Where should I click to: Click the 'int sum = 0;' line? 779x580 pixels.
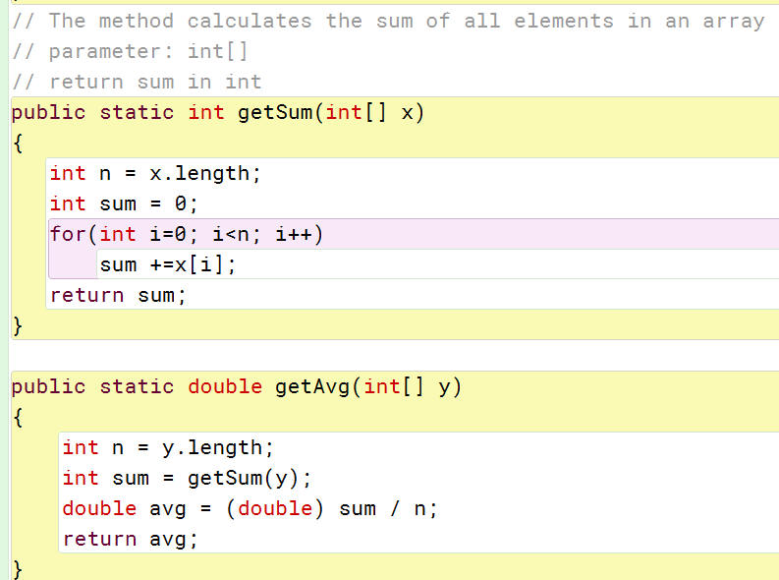point(124,203)
